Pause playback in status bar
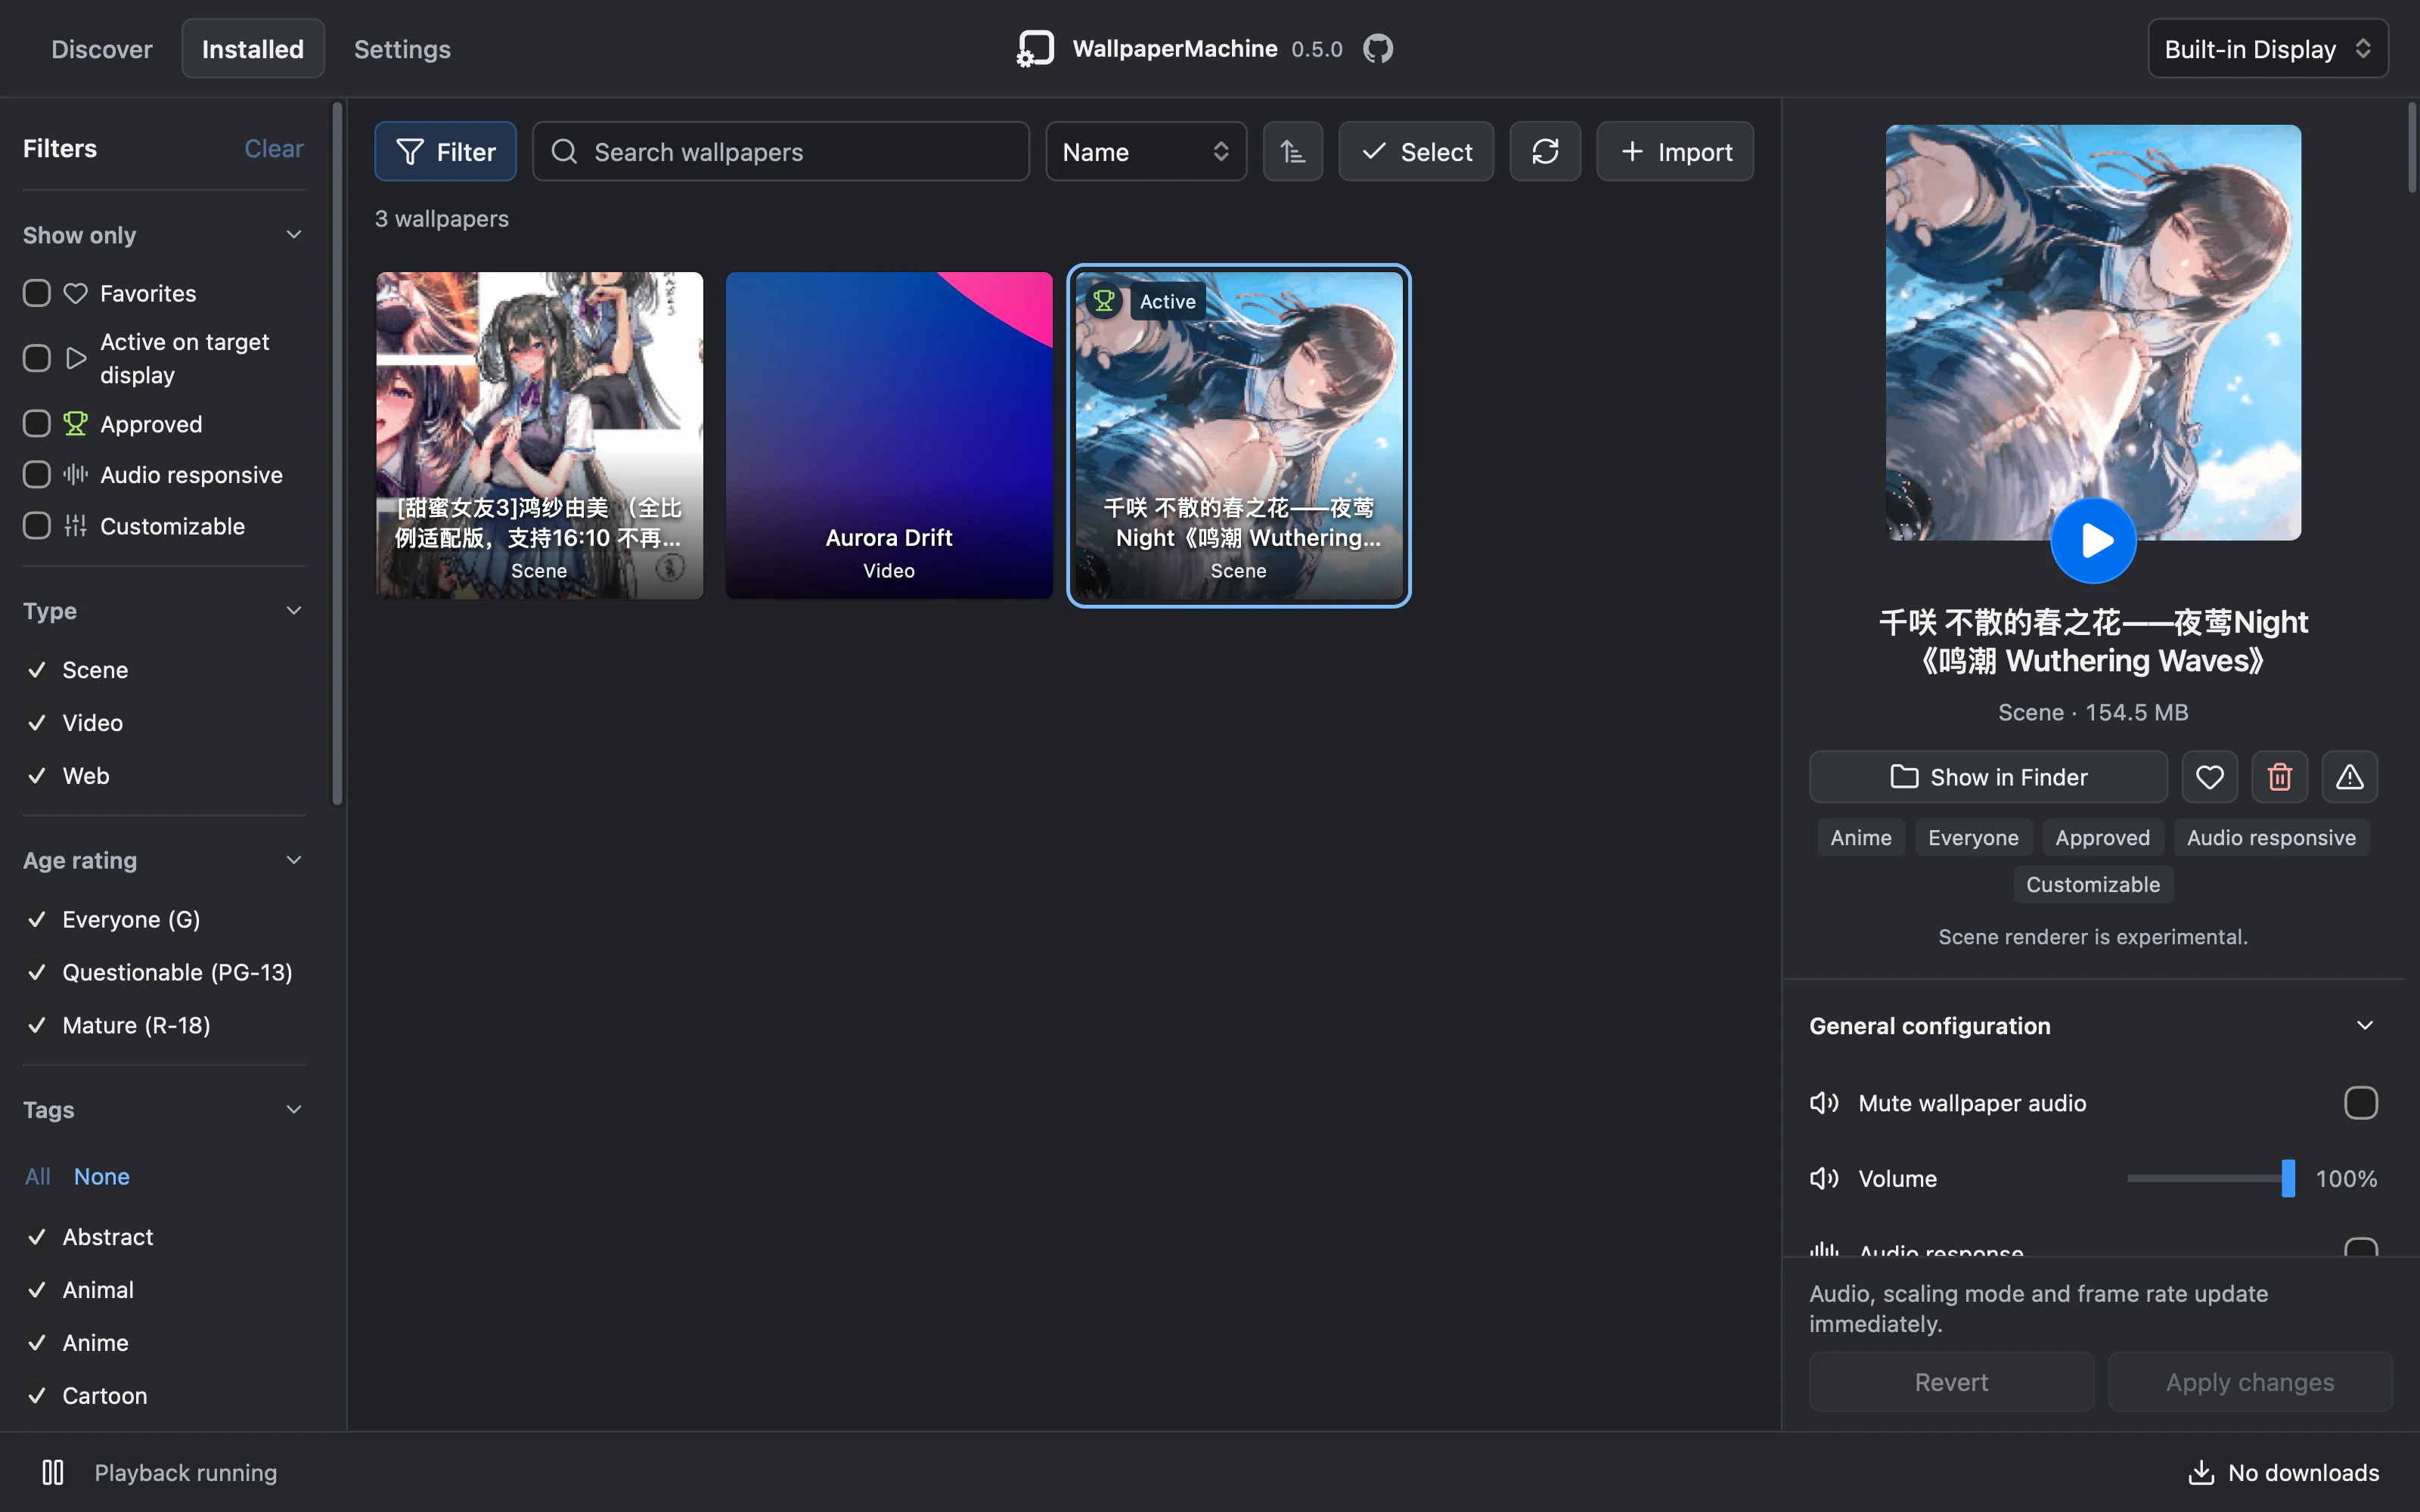Screen dimensions: 2420x1512 click(x=53, y=1472)
